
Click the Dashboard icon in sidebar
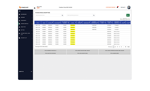19,14
